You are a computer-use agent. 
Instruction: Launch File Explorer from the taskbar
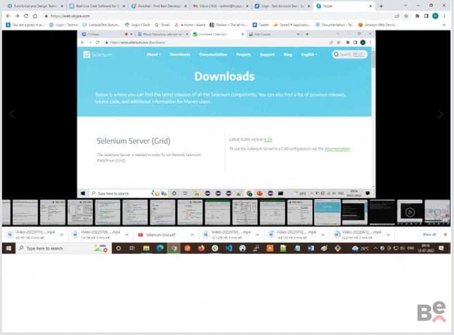tap(146, 248)
